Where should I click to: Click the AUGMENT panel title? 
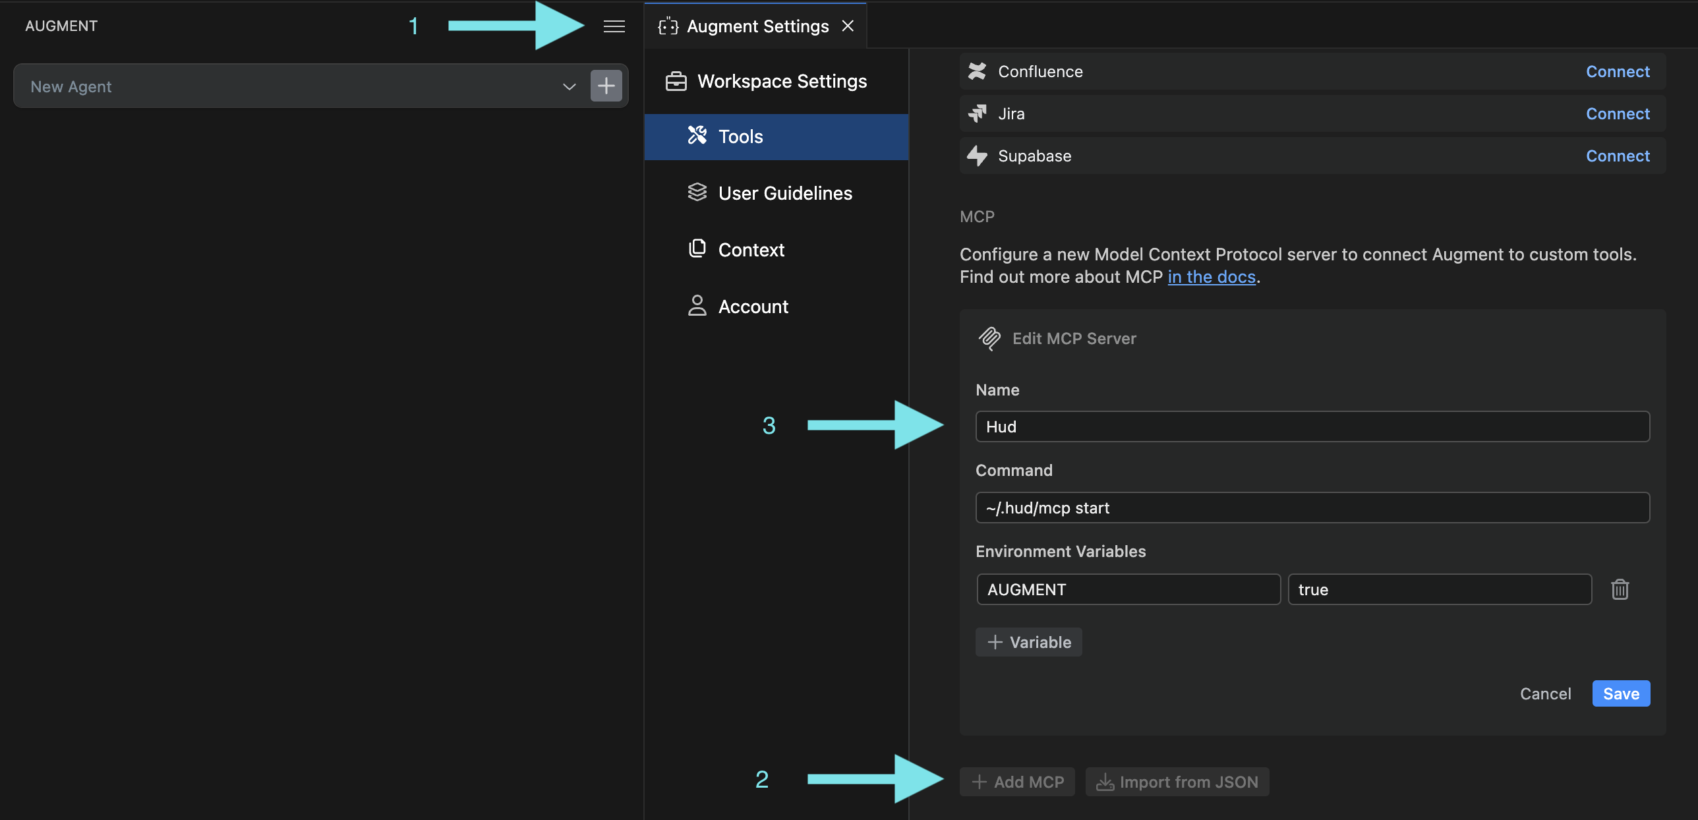coord(61,26)
